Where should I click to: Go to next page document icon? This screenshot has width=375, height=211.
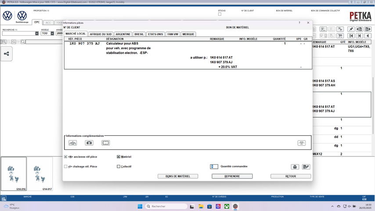click(x=368, y=29)
